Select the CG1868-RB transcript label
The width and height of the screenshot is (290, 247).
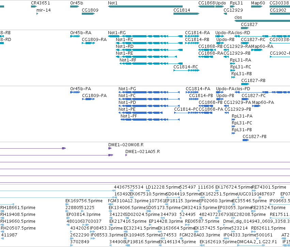click(211, 46)
